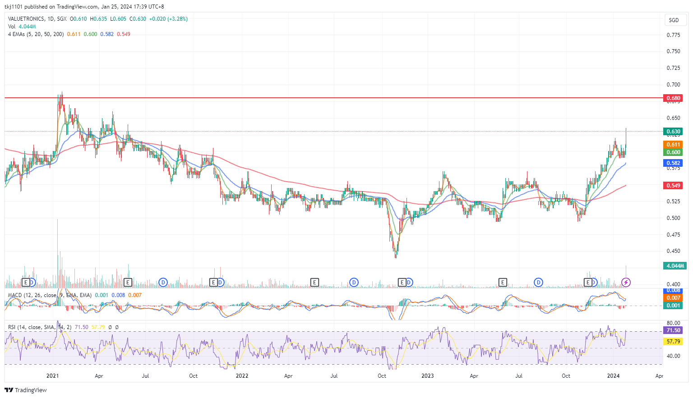The image size is (693, 398).
Task: Click the earnings E marker after Oct 2021
Action: tap(213, 283)
